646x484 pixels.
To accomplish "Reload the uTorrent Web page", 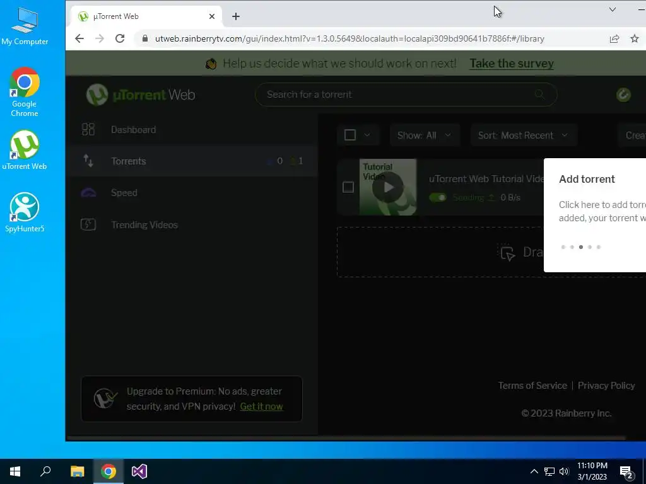I will [120, 38].
